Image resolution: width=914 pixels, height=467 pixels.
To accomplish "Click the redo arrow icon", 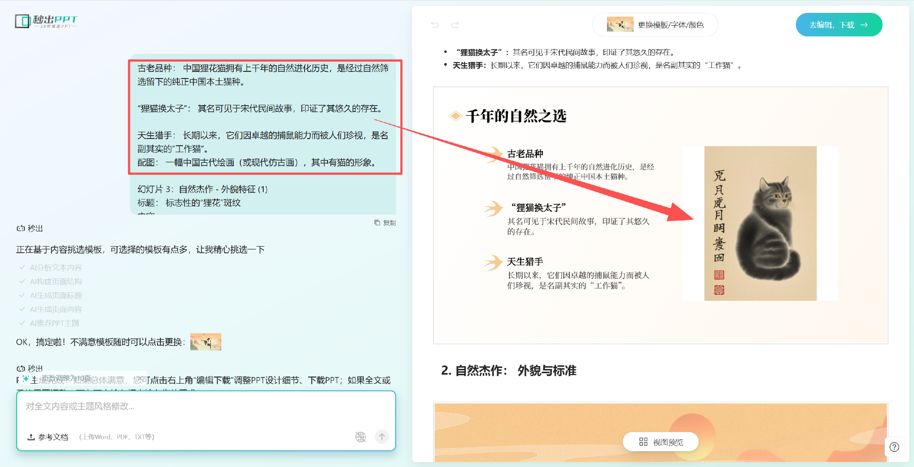I will click(x=455, y=25).
